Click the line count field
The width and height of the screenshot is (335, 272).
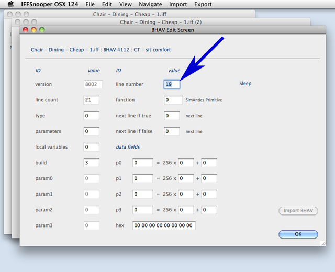pos(91,100)
